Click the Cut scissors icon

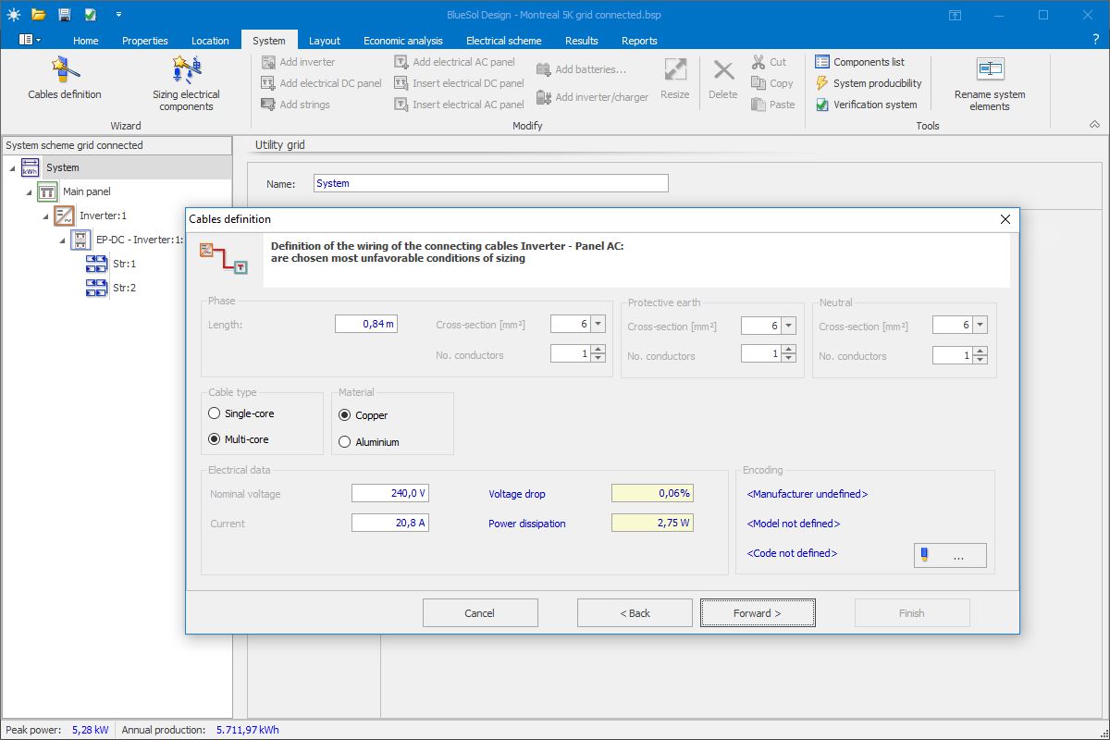(758, 62)
